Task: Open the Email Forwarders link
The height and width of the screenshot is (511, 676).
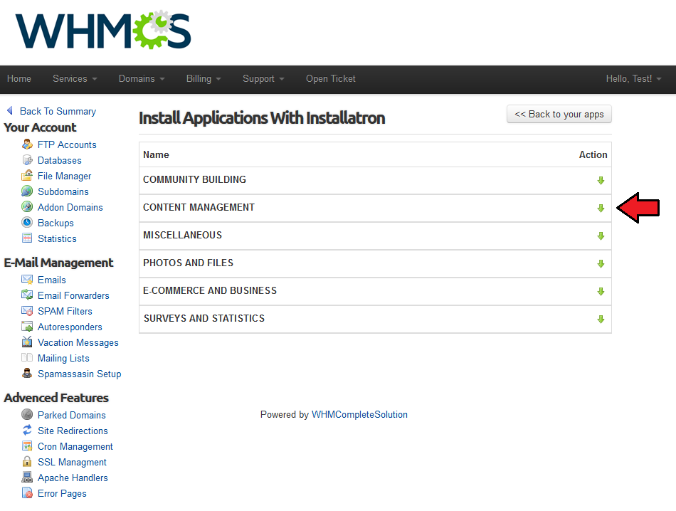Action: [73, 295]
